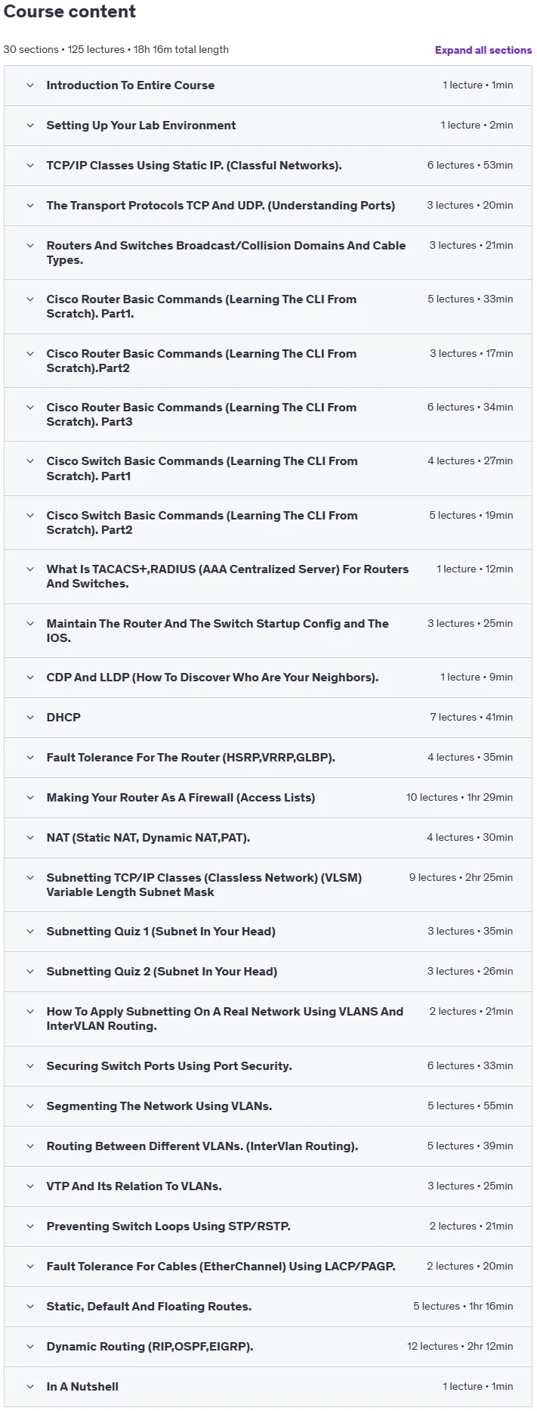The height and width of the screenshot is (1411, 537).
Task: Open Making Your Router As A Firewall section
Action: [x=268, y=798]
